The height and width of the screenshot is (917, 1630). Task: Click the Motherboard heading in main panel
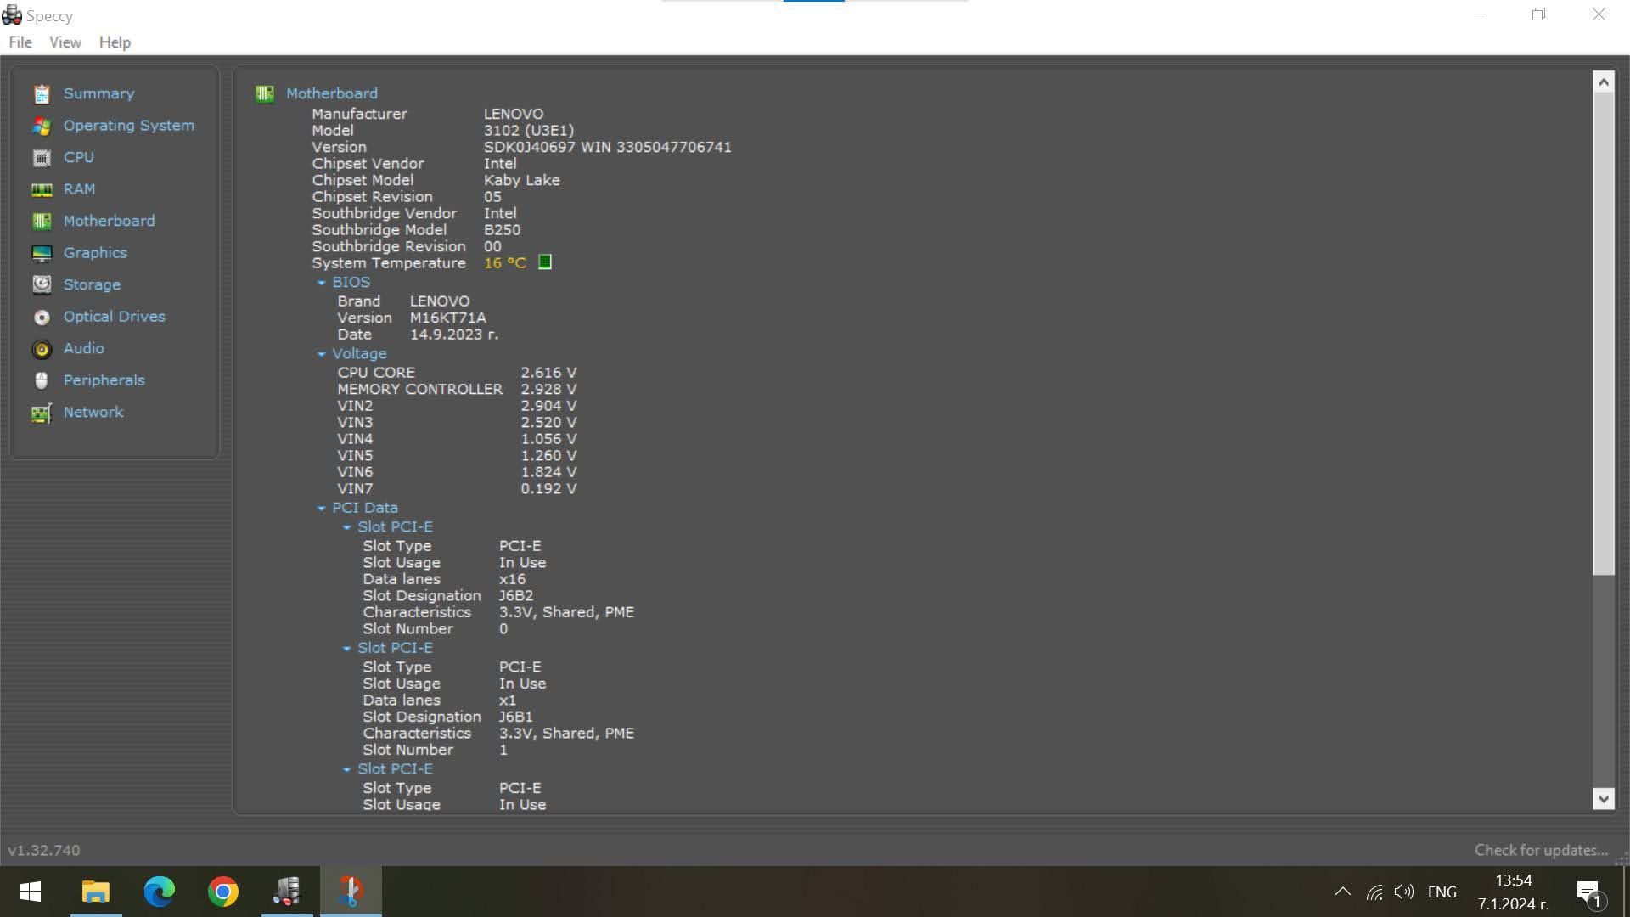(332, 93)
